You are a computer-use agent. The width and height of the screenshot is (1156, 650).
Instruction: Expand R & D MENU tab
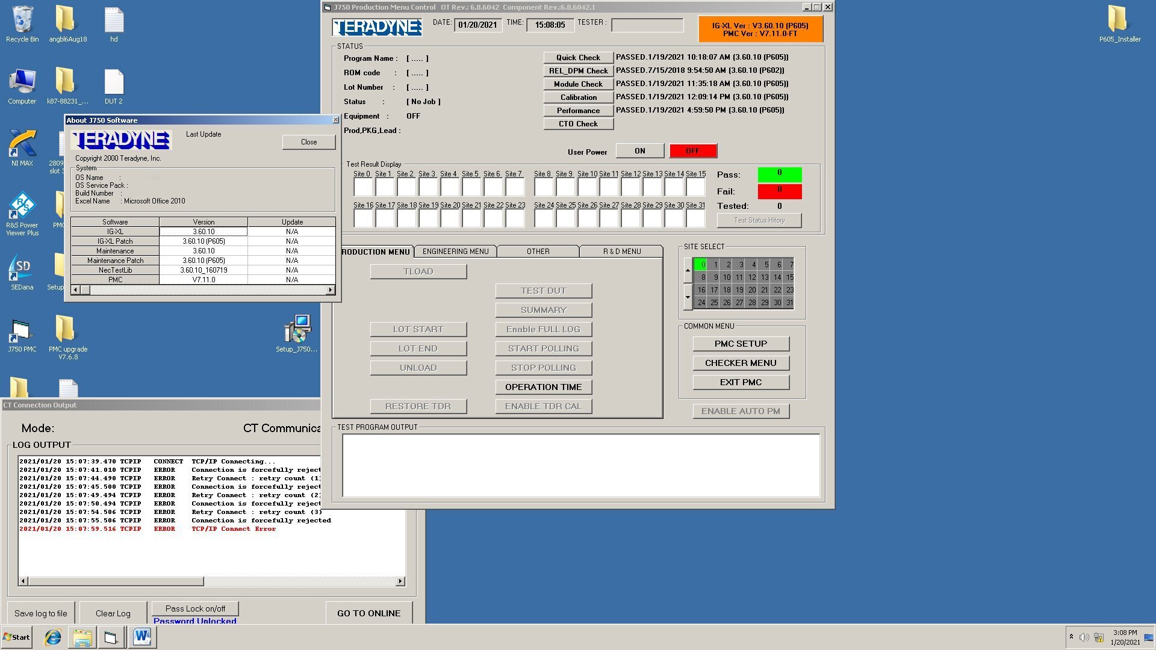point(622,251)
